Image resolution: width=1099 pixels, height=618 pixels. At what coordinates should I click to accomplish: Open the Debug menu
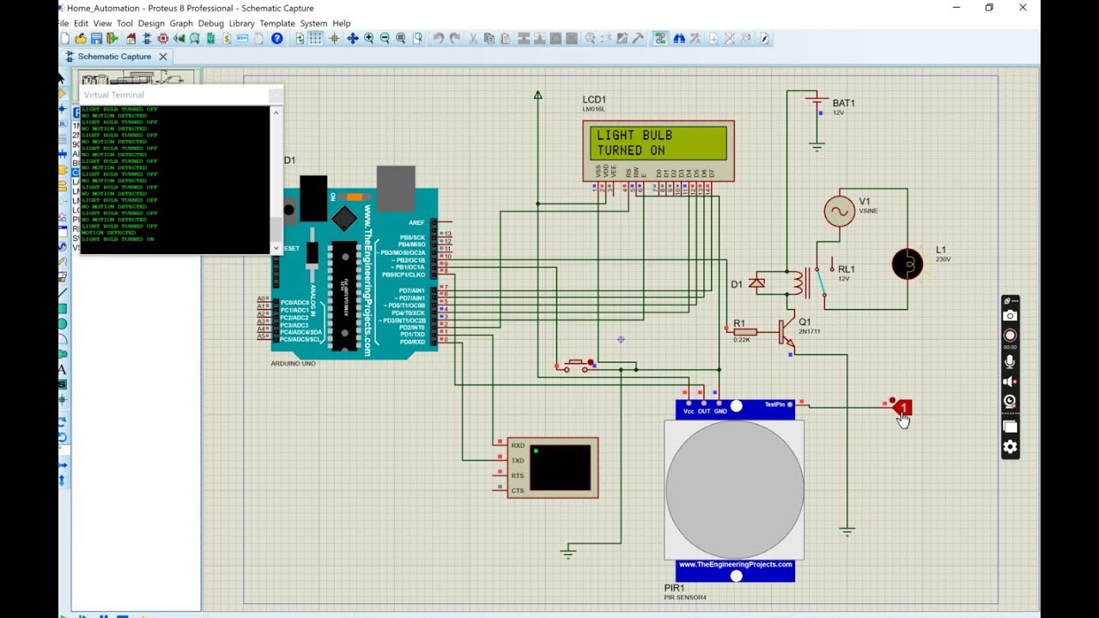pos(210,23)
